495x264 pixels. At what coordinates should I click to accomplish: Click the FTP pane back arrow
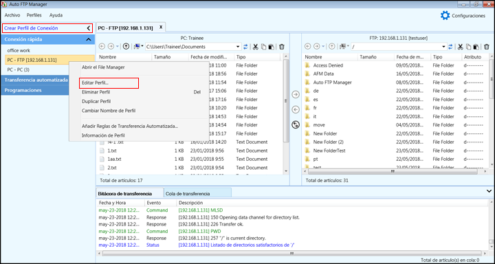307,47
